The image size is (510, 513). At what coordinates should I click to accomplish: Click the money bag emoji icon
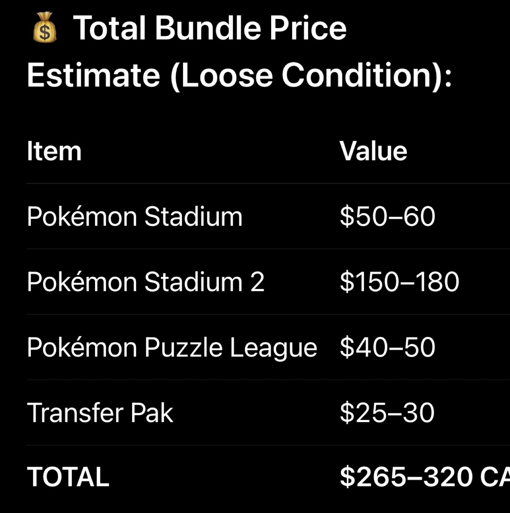(x=44, y=27)
